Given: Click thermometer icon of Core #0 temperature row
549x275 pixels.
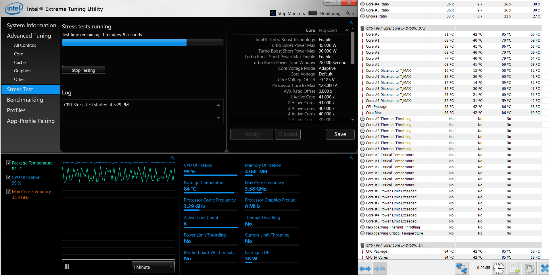Looking at the screenshot, I should coord(362,34).
